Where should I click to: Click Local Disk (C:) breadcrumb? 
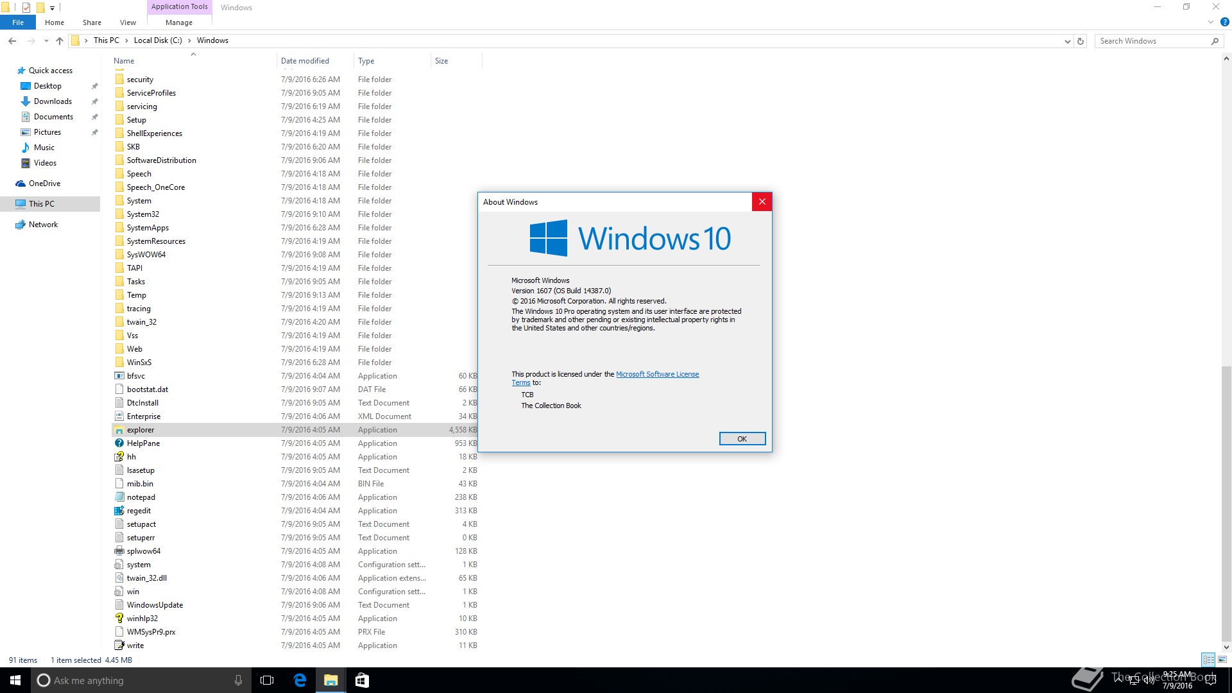coord(158,40)
